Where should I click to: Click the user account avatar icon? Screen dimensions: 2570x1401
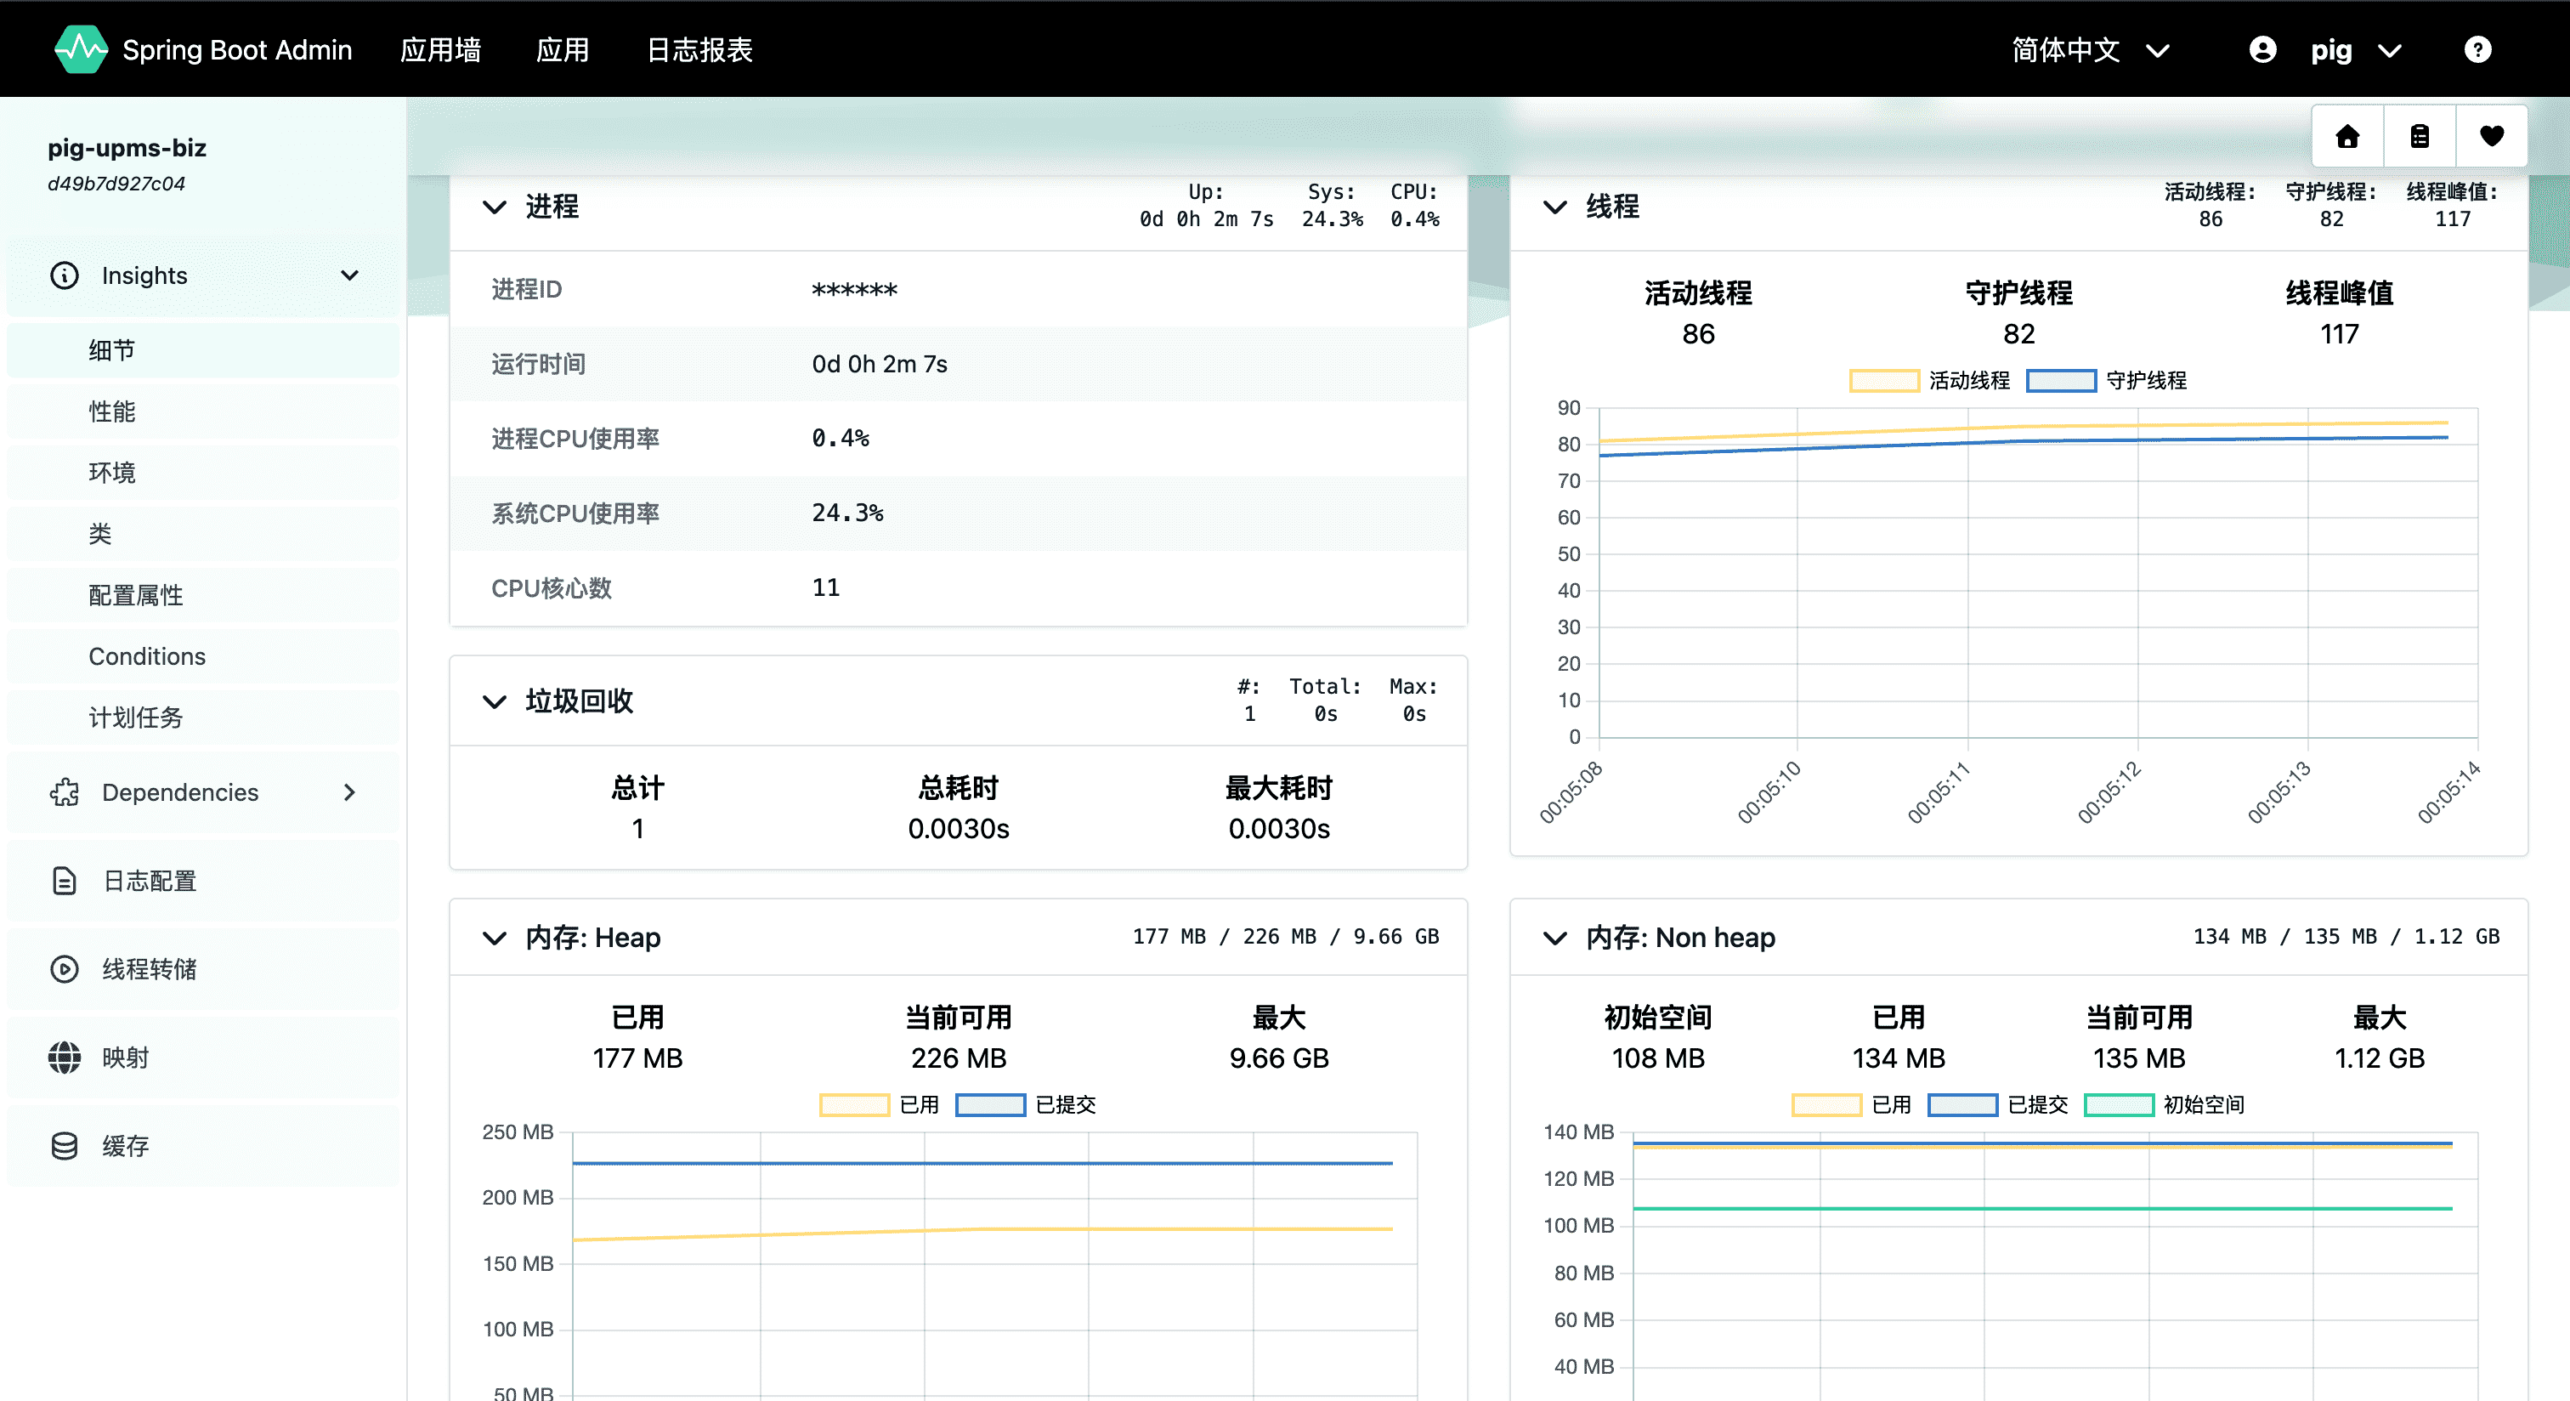pos(2262,50)
